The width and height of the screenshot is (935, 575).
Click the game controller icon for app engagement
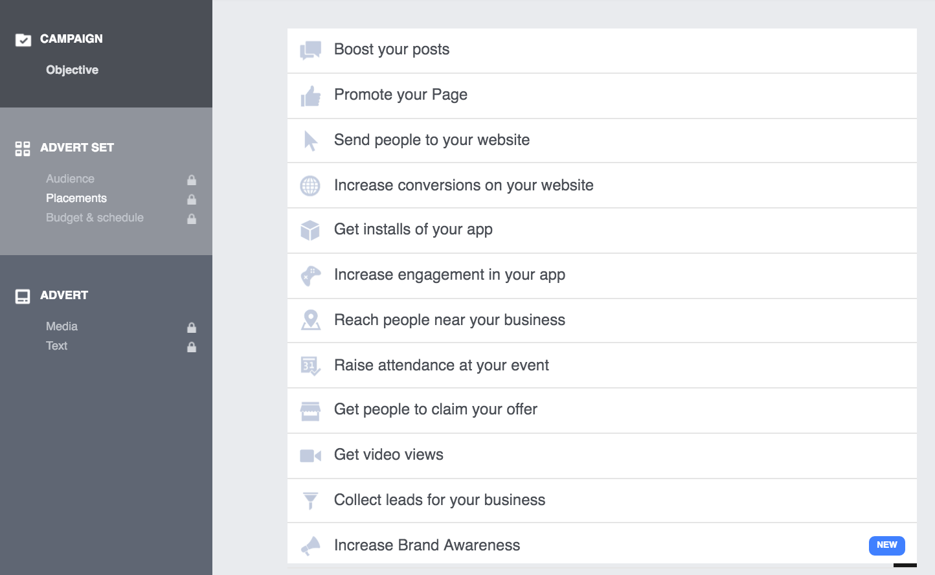(x=311, y=276)
